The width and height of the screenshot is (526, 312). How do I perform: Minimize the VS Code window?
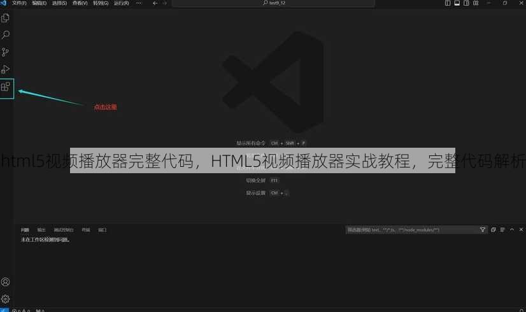488,3
